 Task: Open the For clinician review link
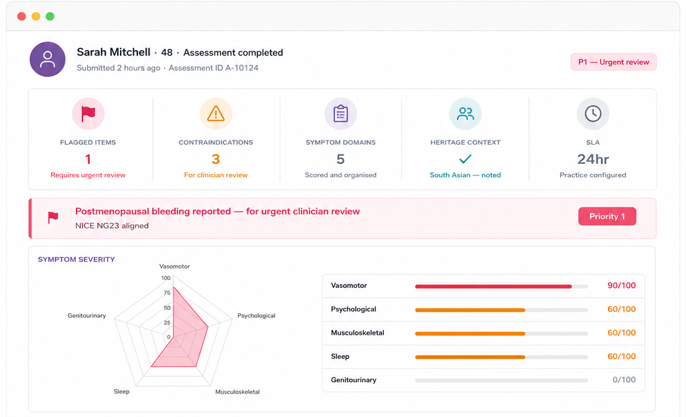[216, 175]
